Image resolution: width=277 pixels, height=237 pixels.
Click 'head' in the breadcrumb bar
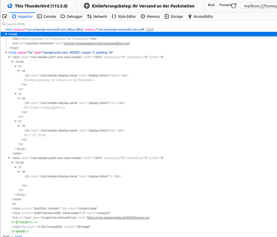pos(18,236)
